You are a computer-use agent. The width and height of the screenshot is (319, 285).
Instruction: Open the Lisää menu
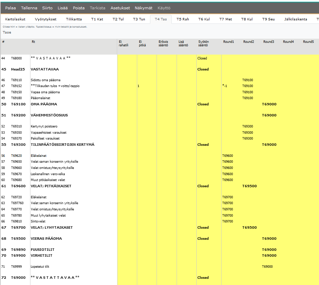63,8
